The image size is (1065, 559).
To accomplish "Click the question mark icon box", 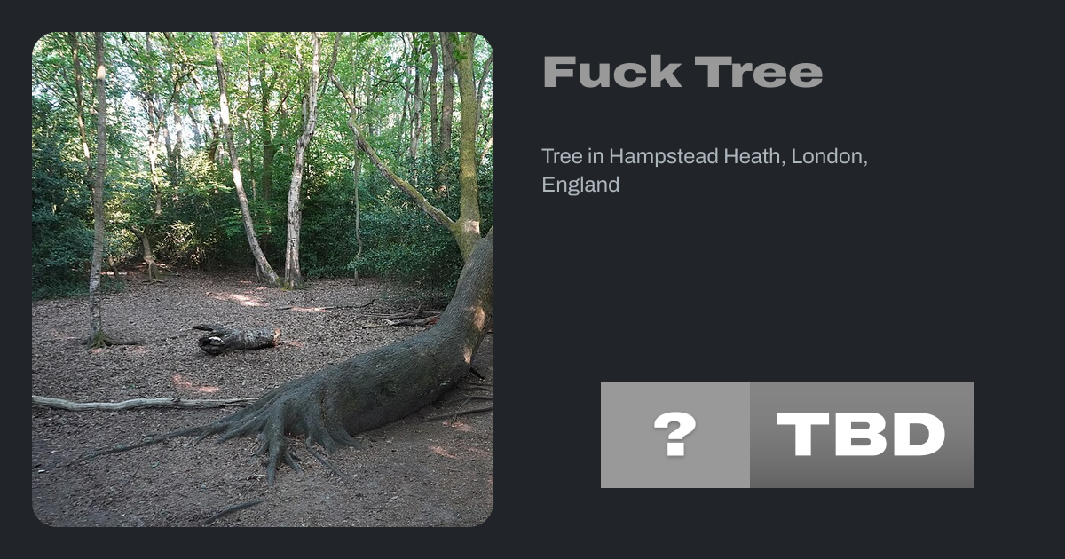I will pyautogui.click(x=675, y=435).
